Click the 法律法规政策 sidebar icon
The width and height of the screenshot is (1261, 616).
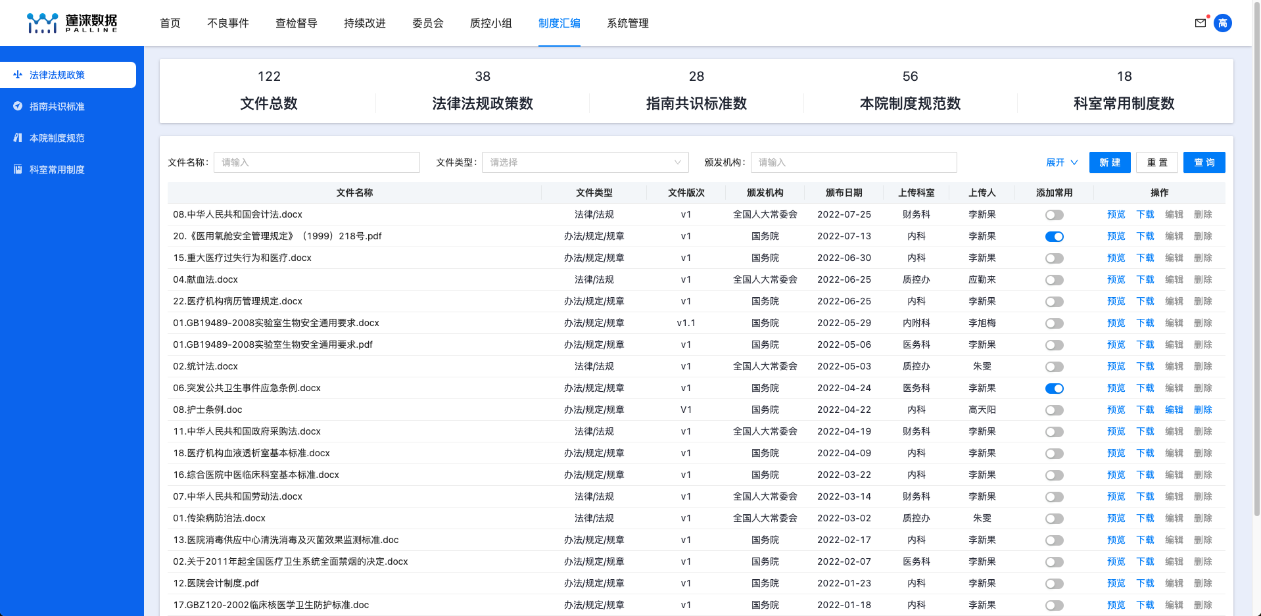18,74
